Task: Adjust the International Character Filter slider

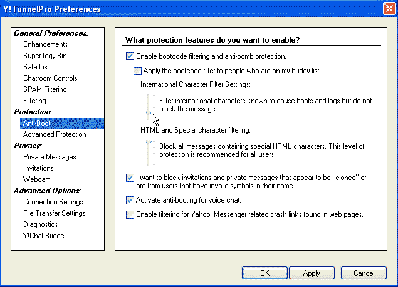Action: point(149,113)
